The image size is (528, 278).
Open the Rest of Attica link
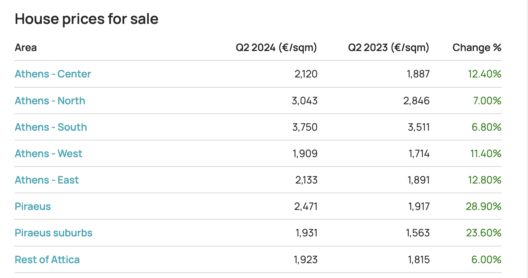point(47,260)
